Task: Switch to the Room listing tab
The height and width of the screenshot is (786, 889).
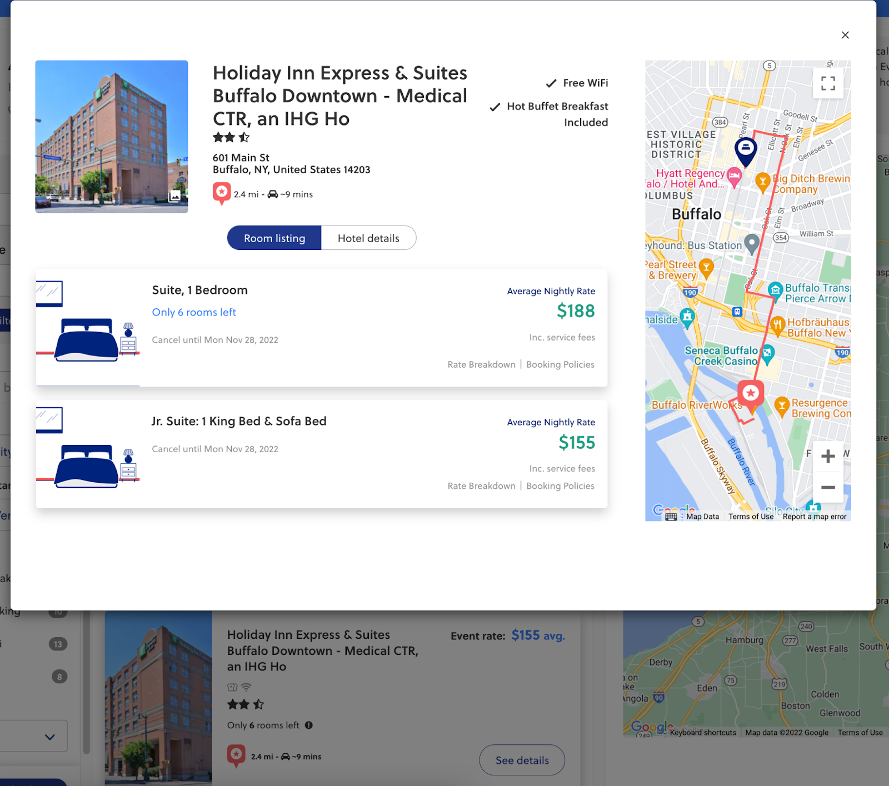Action: (274, 238)
